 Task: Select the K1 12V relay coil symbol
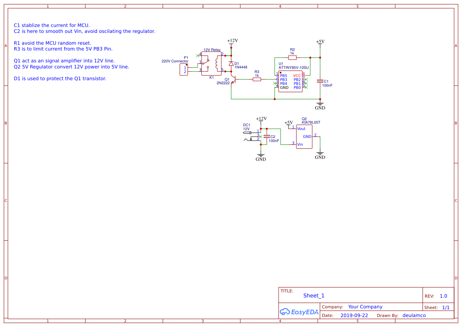point(216,62)
